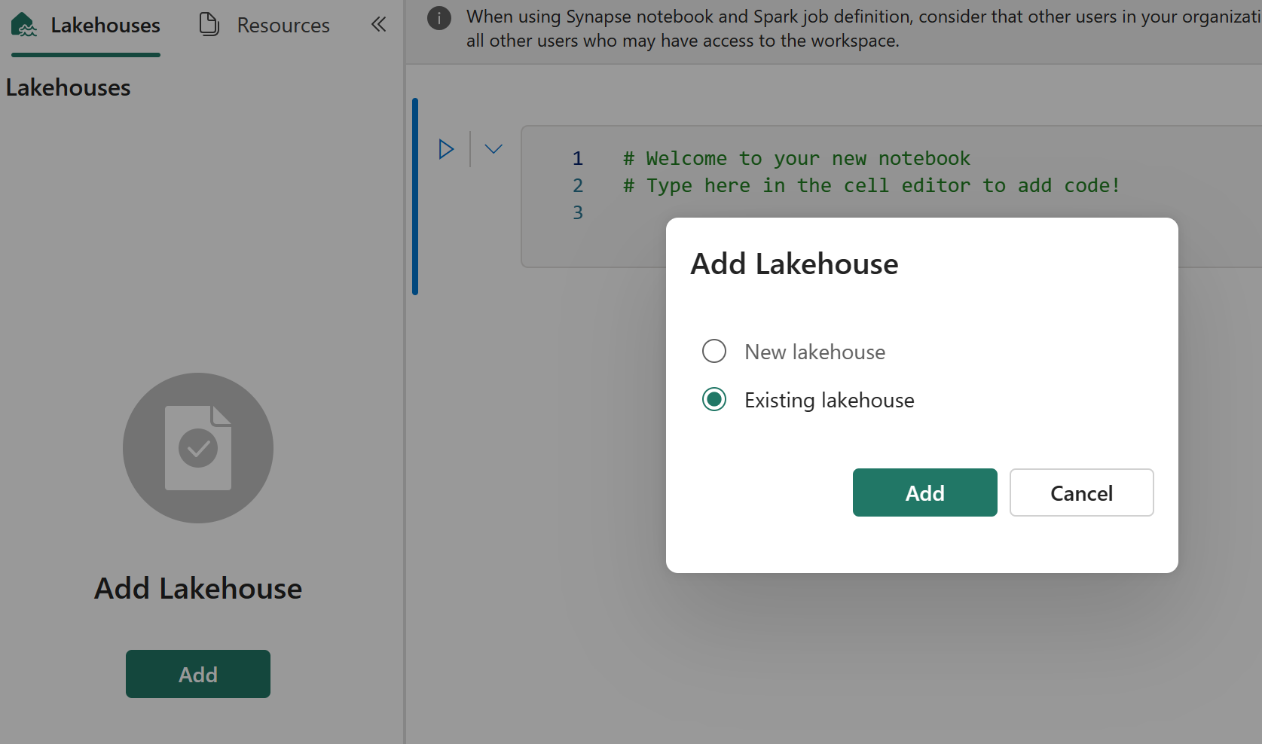
Task: Open the run options chevron dropdown
Action: click(x=493, y=148)
